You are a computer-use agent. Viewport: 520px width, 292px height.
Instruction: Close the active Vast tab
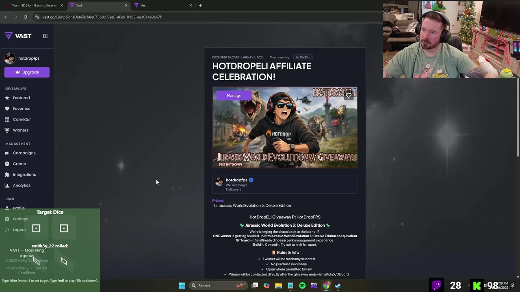(126, 5)
